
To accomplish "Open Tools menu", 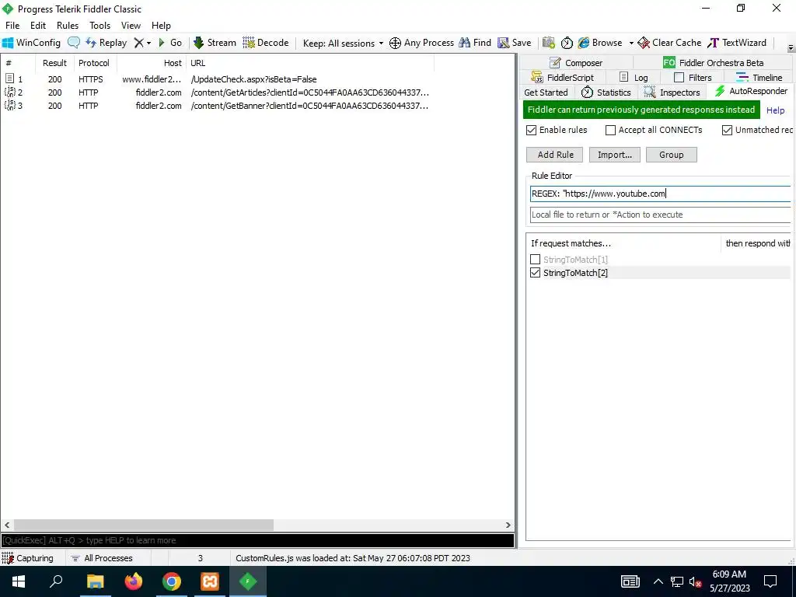I will pos(100,26).
